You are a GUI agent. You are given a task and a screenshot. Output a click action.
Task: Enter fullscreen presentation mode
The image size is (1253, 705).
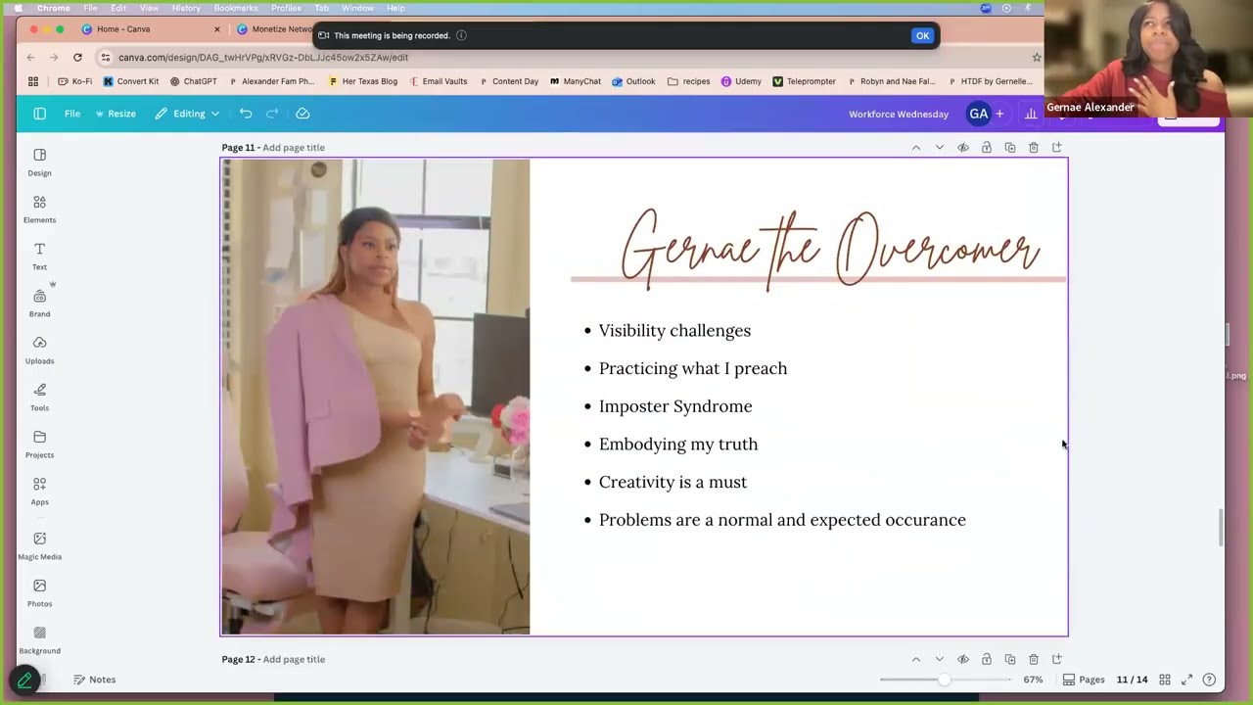pyautogui.click(x=1186, y=680)
